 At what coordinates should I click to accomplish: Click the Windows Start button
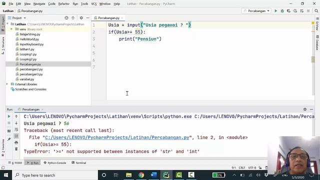pos(5,175)
